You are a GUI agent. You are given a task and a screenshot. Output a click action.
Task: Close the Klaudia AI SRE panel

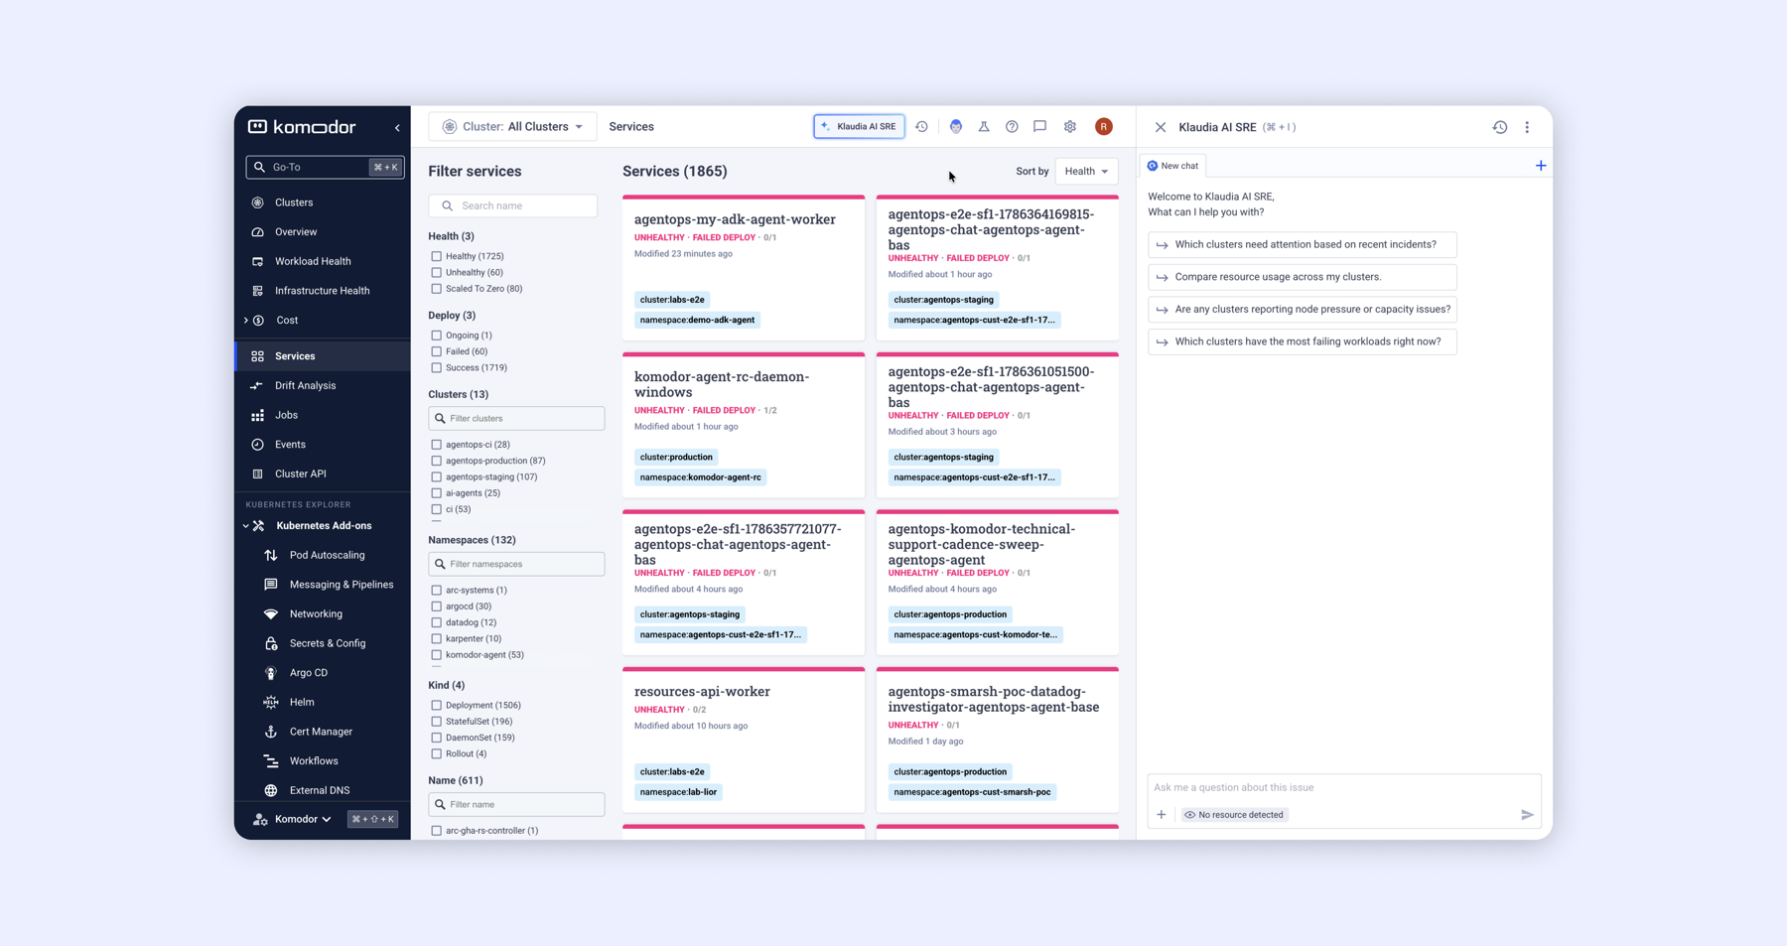[x=1161, y=127]
